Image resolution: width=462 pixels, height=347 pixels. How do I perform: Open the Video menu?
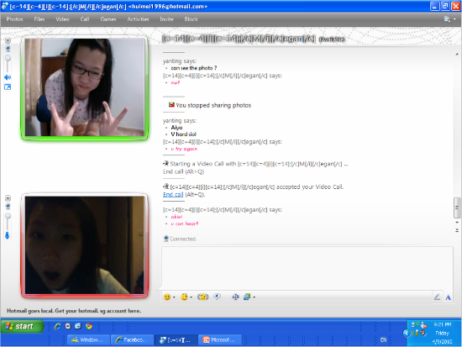click(62, 19)
